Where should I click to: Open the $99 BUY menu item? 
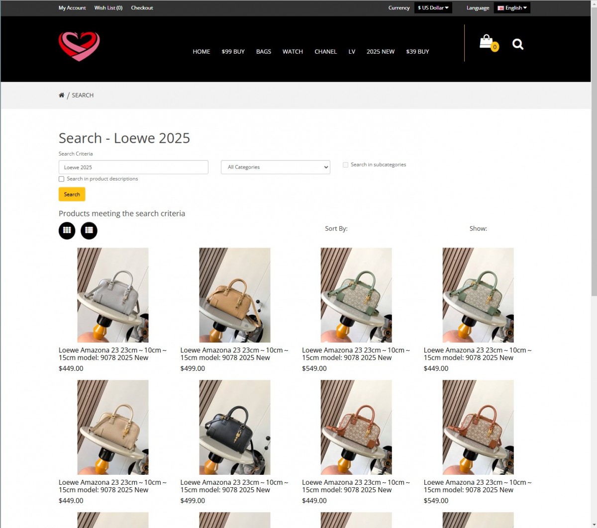tap(233, 52)
